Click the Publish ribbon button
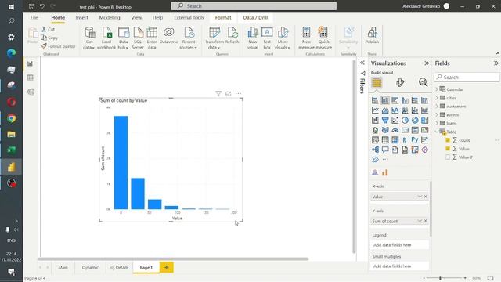The width and height of the screenshot is (501, 282). coord(372,35)
